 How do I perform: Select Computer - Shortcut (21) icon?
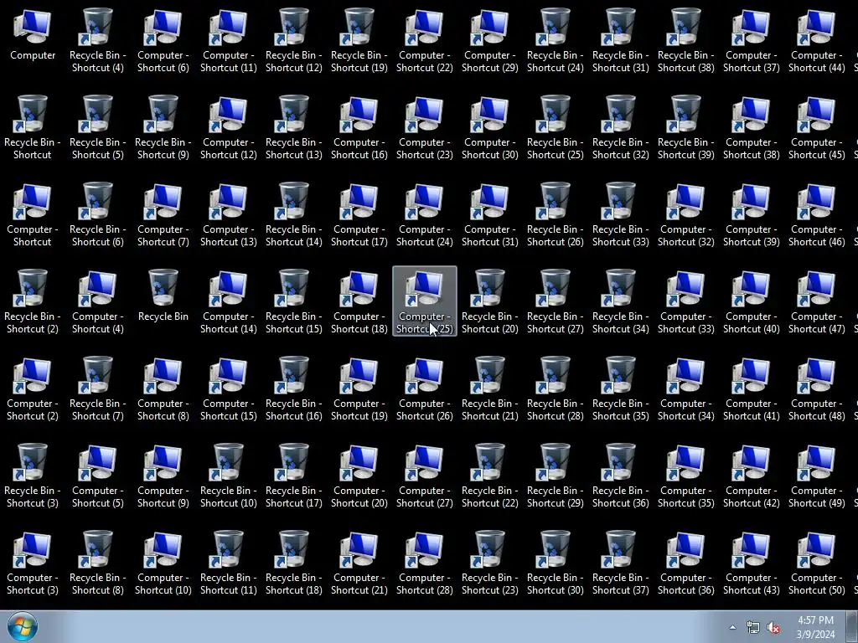(359, 563)
